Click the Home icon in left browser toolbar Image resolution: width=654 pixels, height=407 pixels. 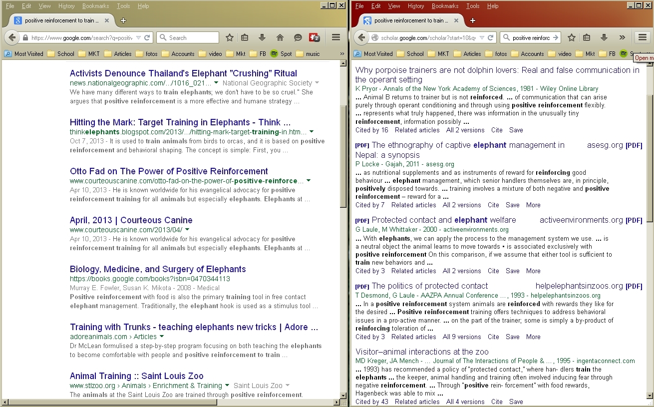[280, 37]
